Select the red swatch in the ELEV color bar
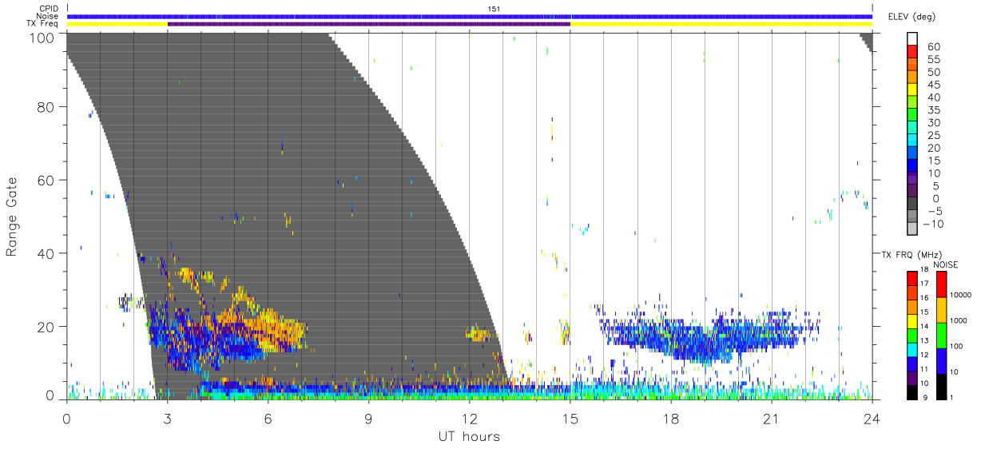981x453 pixels. 912,51
